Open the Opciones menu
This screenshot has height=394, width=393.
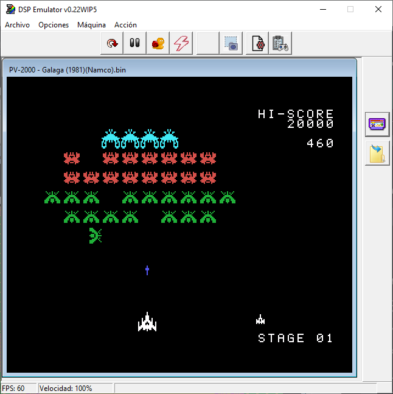(x=54, y=25)
